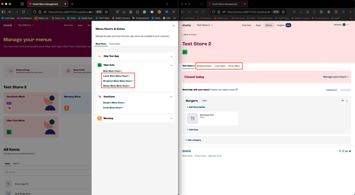Click the DoorDash logo in the panel
The width and height of the screenshot is (355, 195).
[x=100, y=96]
